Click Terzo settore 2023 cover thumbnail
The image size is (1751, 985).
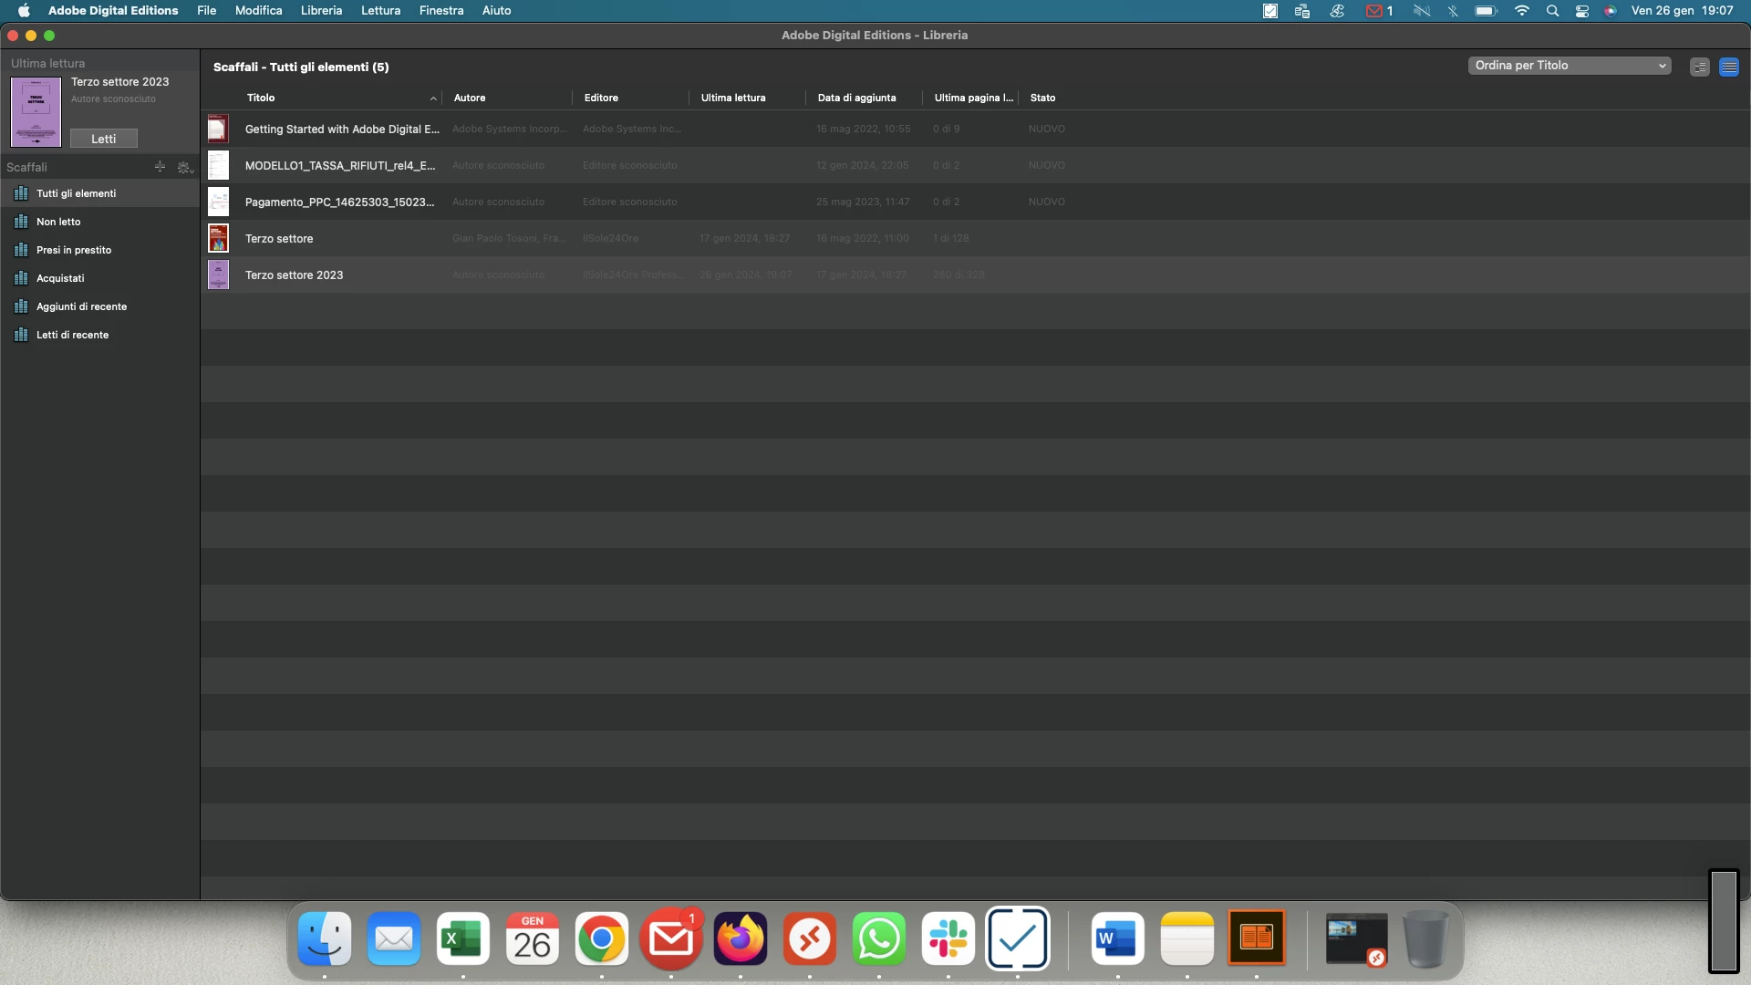click(36, 111)
